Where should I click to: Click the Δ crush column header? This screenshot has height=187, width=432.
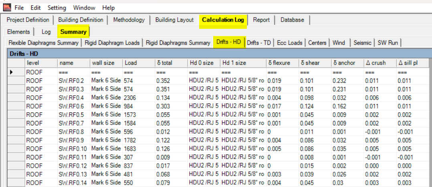pyautogui.click(x=380, y=63)
